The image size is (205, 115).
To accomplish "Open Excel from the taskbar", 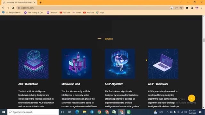I will 114,112.
